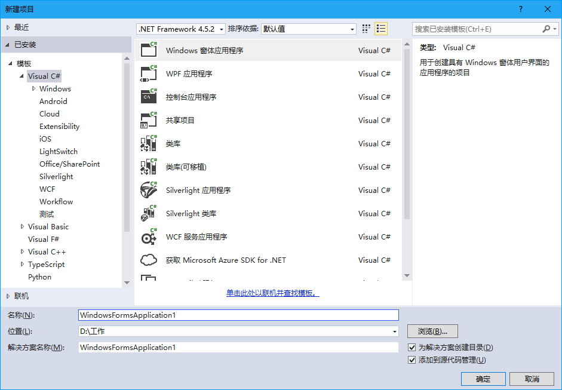Image resolution: width=562 pixels, height=390 pixels.
Task: Click the WCF 服务应用程序 gear icon
Action: point(149,237)
